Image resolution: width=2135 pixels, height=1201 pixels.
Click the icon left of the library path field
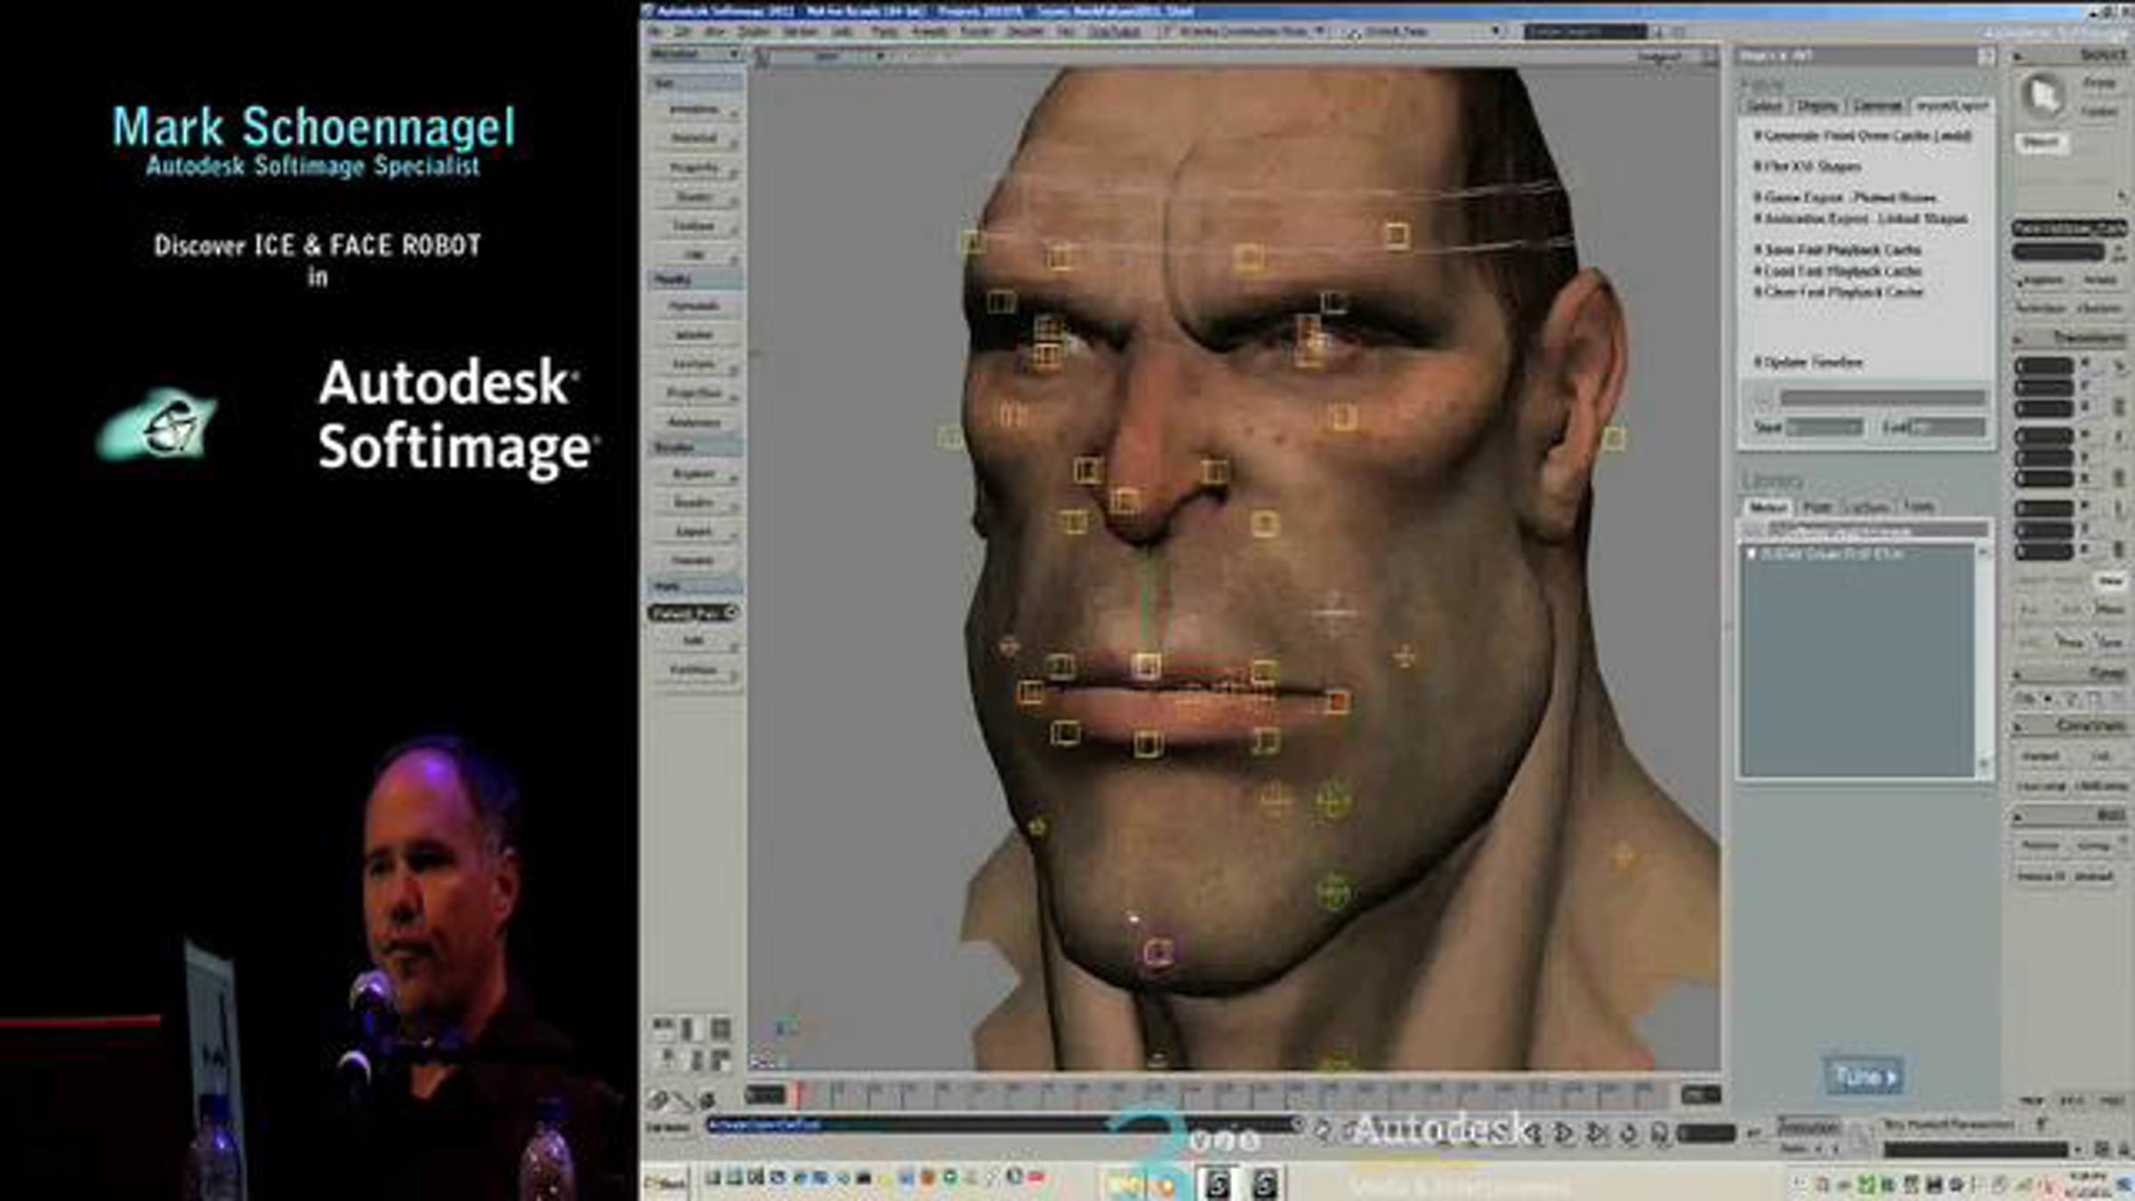click(x=1752, y=530)
